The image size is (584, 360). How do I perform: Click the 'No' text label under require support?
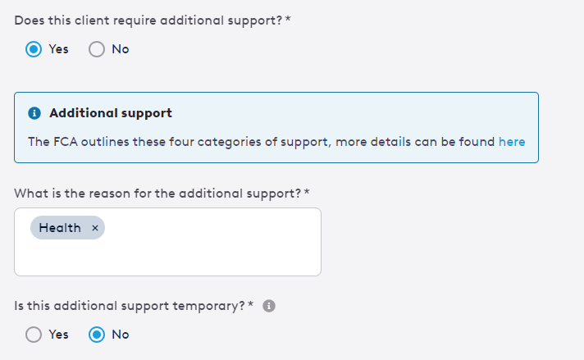tap(121, 49)
